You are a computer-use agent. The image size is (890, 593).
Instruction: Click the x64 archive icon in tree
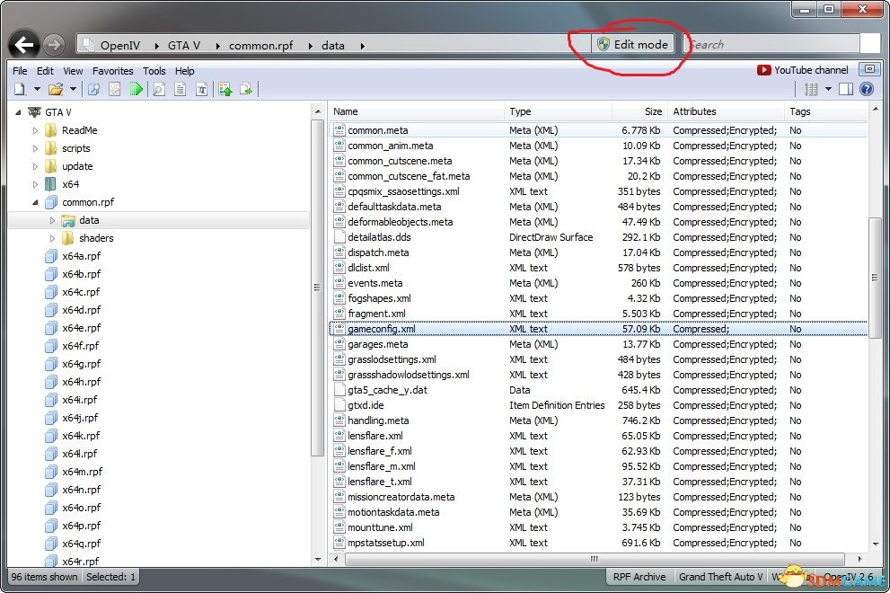tap(51, 184)
